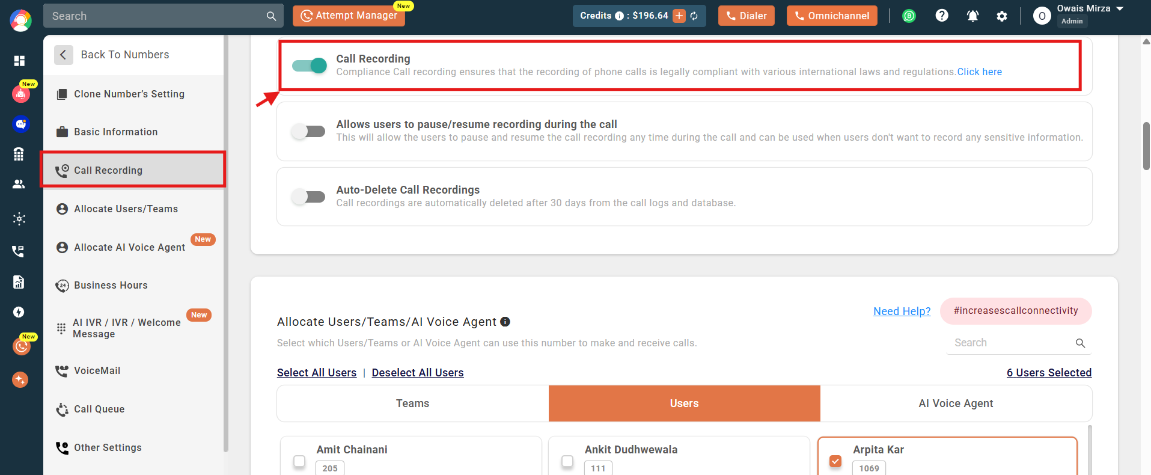1151x475 pixels.
Task: Open the chat bot icon in left rail
Action: 21,124
